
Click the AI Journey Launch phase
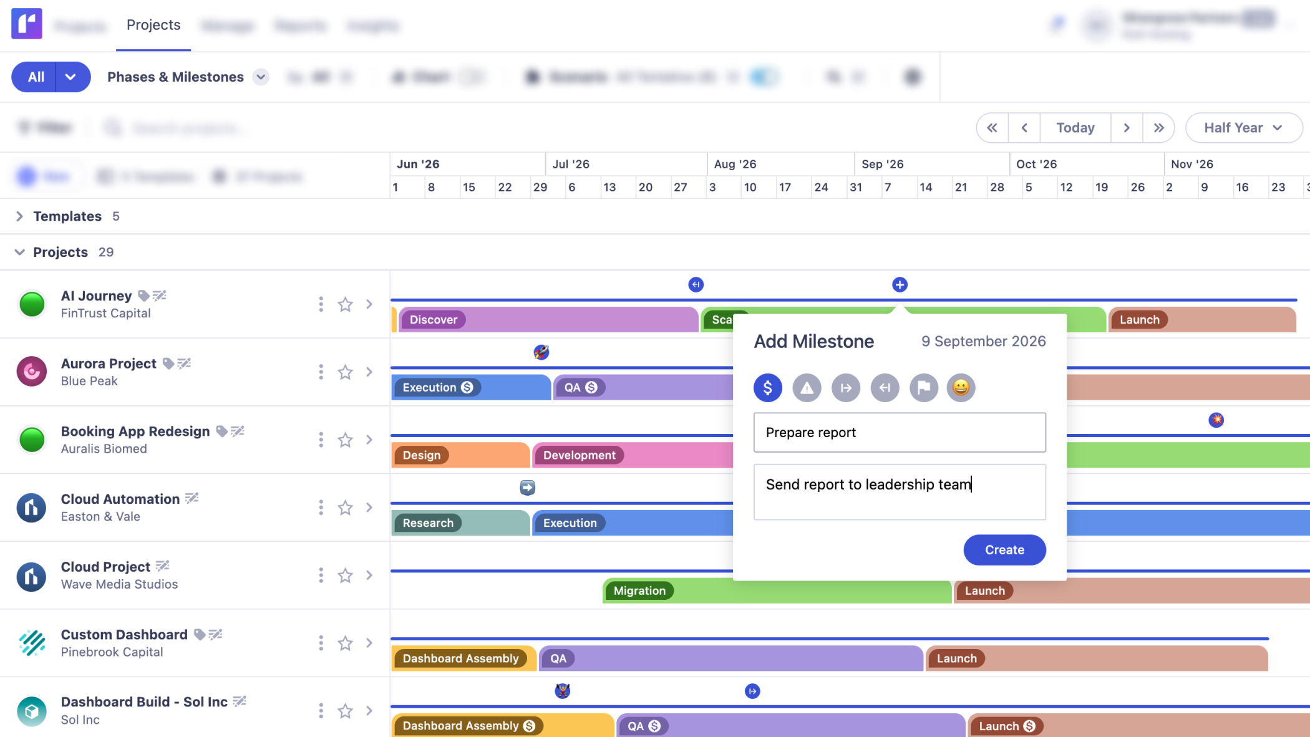[x=1202, y=320]
